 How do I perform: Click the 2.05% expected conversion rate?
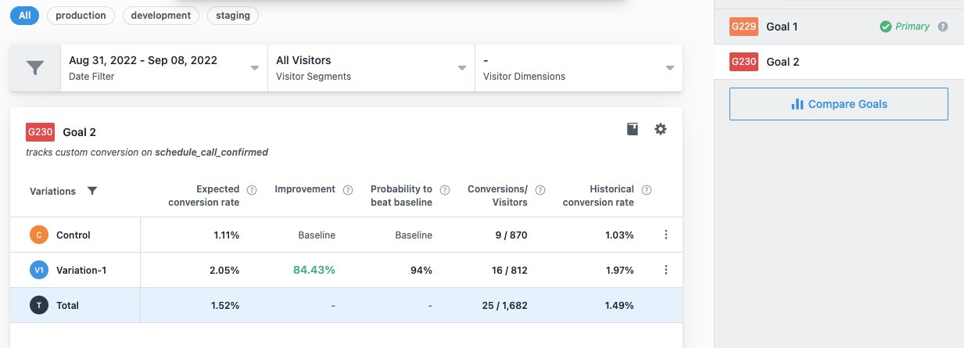pos(225,270)
